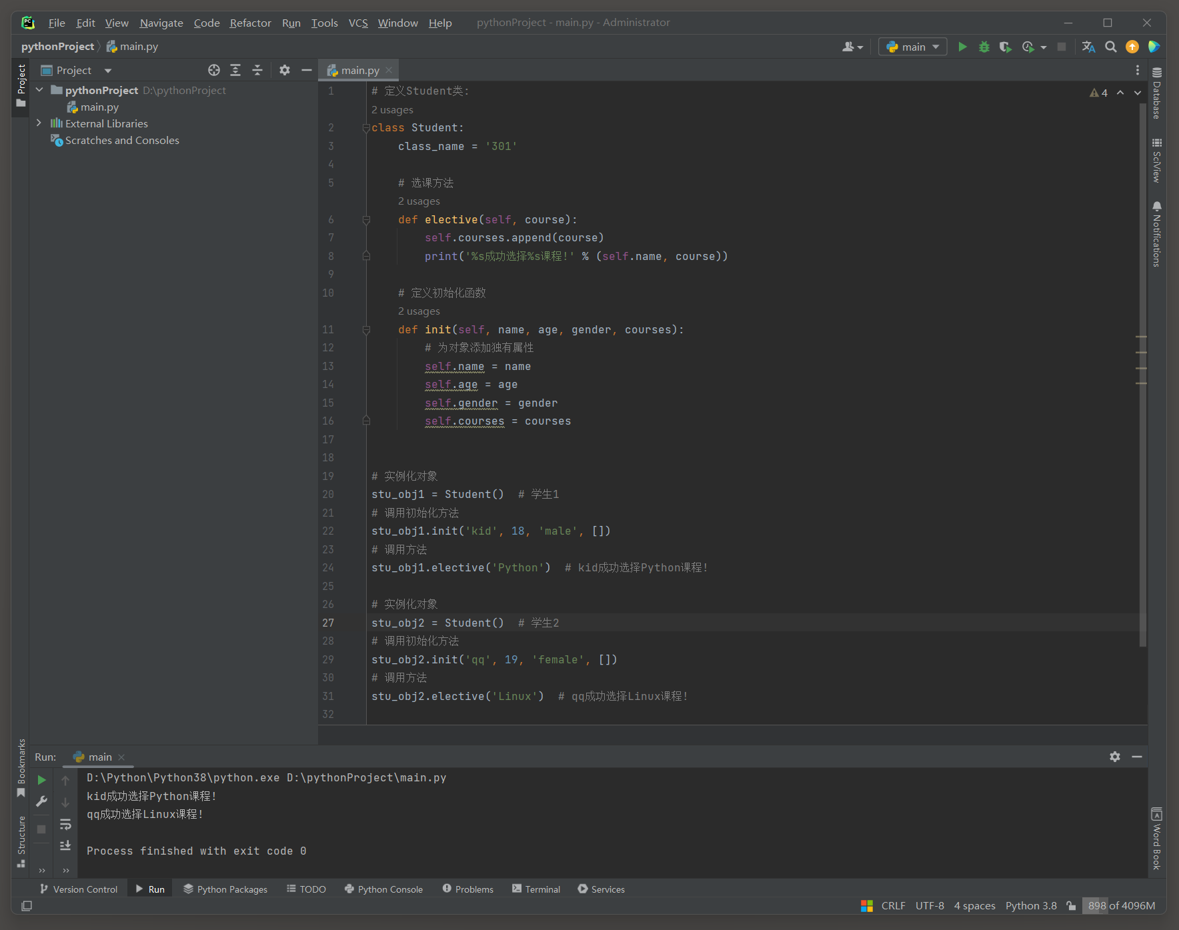Switch to the Terminal tool tab
The image size is (1179, 930).
(x=536, y=889)
